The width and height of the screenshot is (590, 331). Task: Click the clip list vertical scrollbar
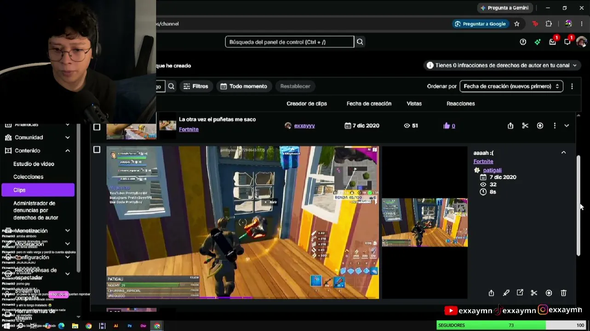[579, 205]
